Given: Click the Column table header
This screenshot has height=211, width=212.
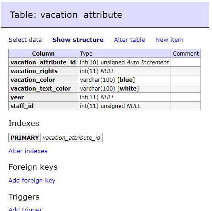Looking at the screenshot, I should coord(43,53).
